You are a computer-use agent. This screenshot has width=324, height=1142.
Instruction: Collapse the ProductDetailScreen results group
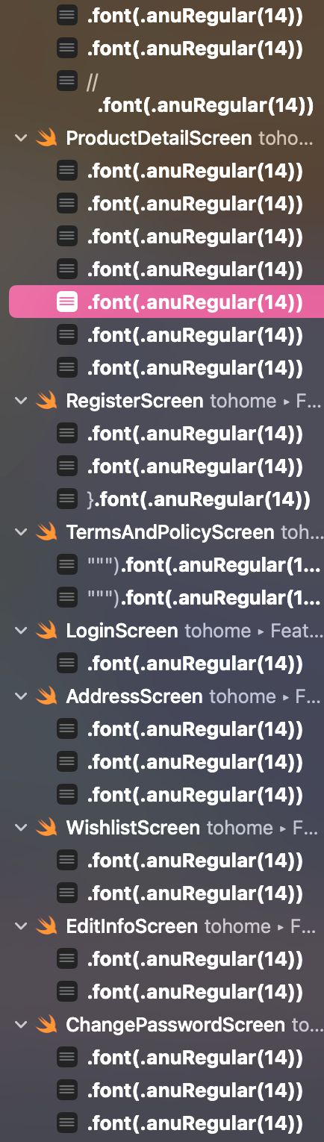(21, 138)
